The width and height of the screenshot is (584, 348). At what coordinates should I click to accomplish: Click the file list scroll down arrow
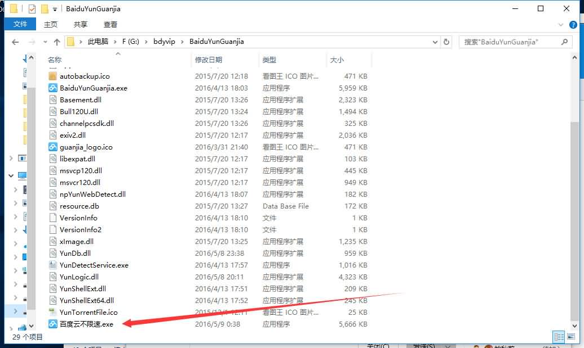point(574,326)
